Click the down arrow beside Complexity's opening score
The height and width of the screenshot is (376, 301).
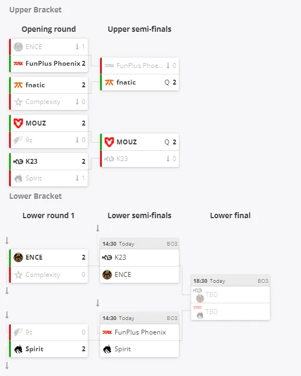point(77,102)
